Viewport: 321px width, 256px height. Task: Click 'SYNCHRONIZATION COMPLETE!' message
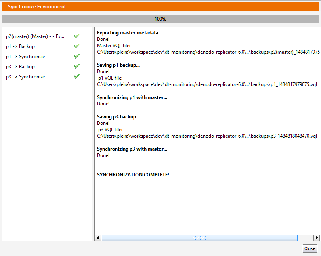coord(133,175)
